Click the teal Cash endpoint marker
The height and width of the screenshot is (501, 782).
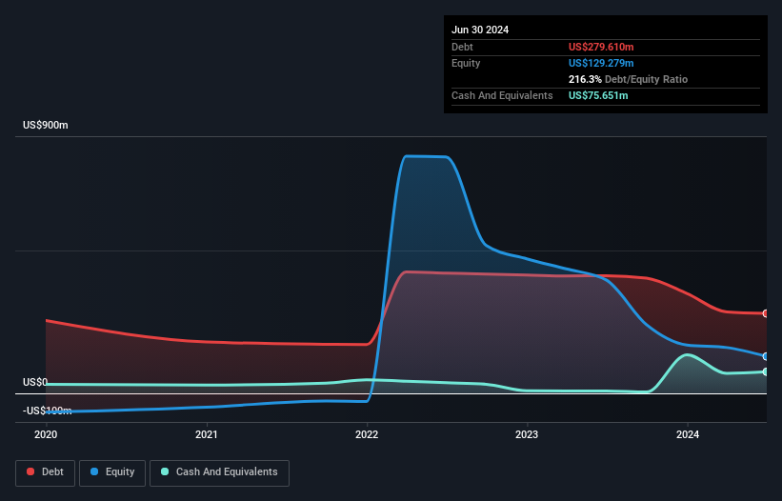766,371
